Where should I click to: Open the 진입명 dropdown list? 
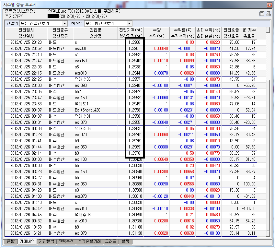65,24
